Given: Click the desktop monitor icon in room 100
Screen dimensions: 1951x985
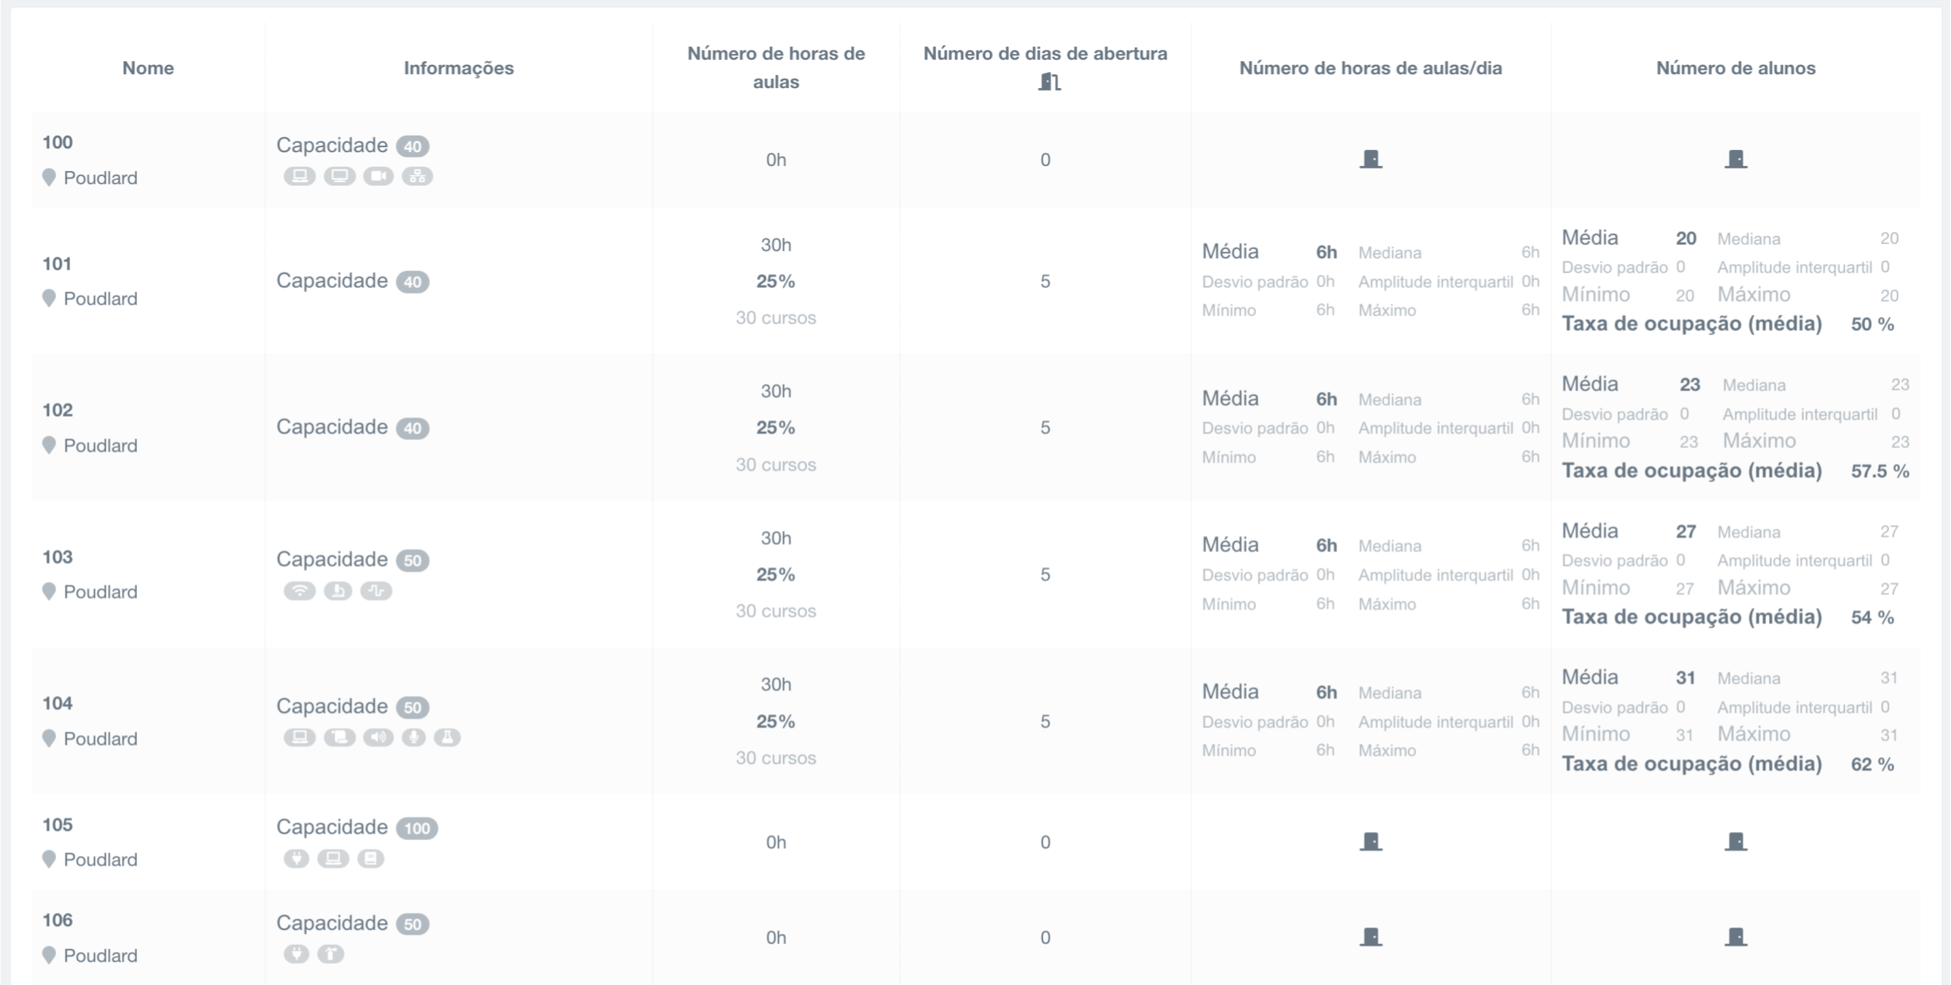Looking at the screenshot, I should 339,176.
